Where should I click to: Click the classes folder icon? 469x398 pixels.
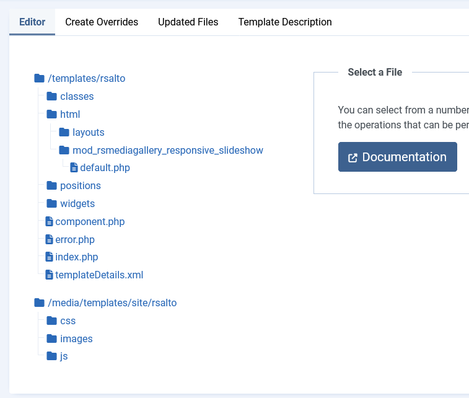pyautogui.click(x=52, y=96)
